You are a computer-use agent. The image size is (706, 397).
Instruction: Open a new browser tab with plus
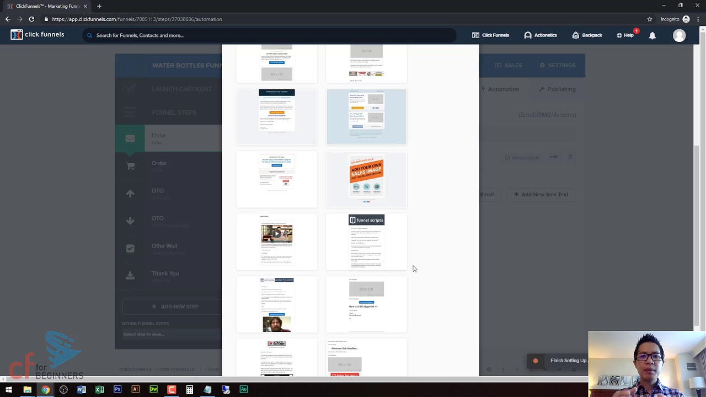[99, 6]
